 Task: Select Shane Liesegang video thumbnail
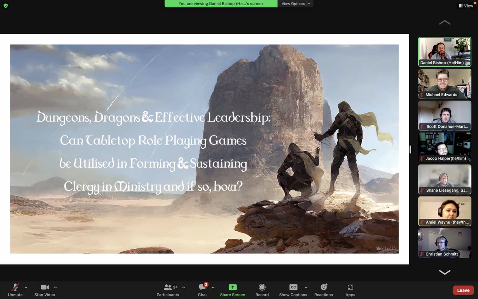click(x=445, y=179)
